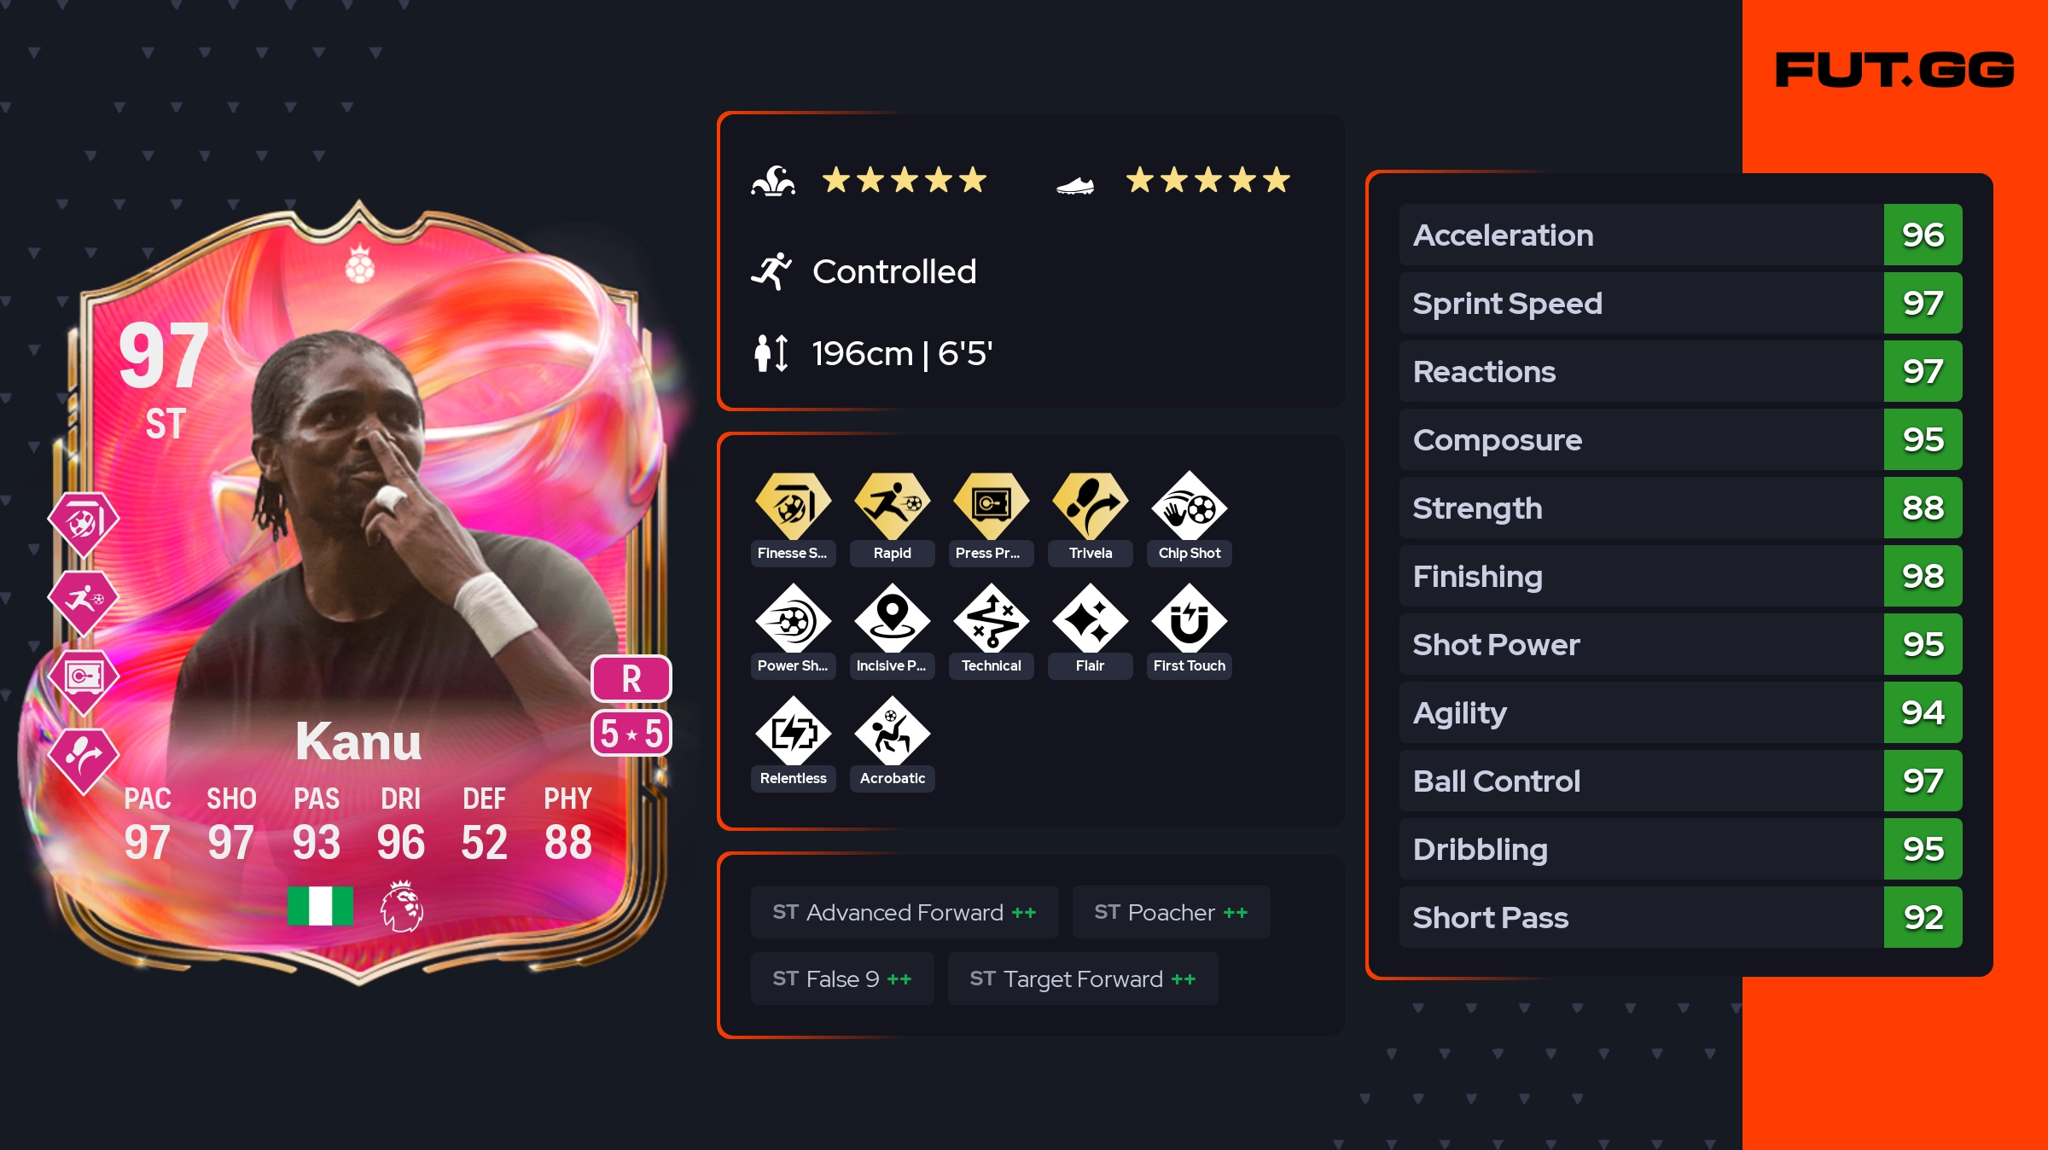Click the Technical playstyle icon
The height and width of the screenshot is (1150, 2048).
[x=991, y=619]
